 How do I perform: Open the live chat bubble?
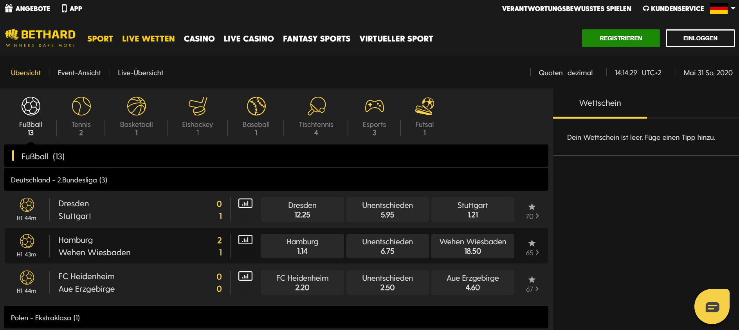712,307
